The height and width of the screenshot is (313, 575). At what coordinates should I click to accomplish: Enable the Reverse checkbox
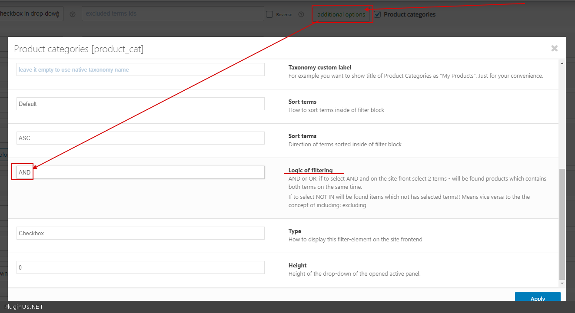pyautogui.click(x=269, y=14)
